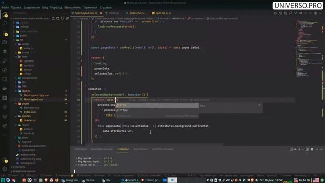325x183 pixels.
Task: Choose https autocomplete suggestion
Action: 157,110
